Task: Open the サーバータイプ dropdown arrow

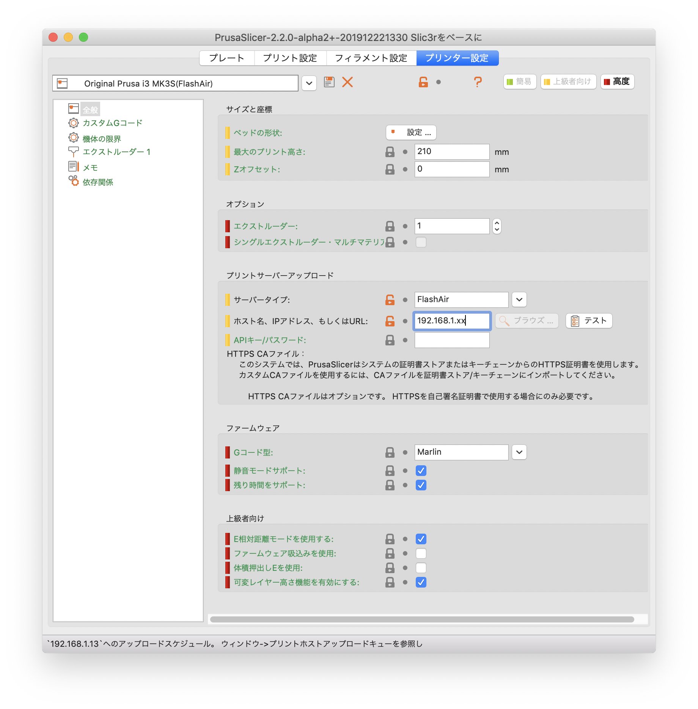Action: [x=519, y=299]
